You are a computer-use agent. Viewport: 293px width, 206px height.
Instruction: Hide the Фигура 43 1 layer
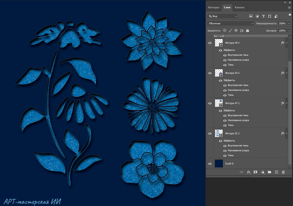point(210,73)
